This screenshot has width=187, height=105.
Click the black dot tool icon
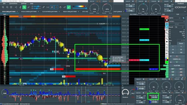pyautogui.click(x=167, y=42)
